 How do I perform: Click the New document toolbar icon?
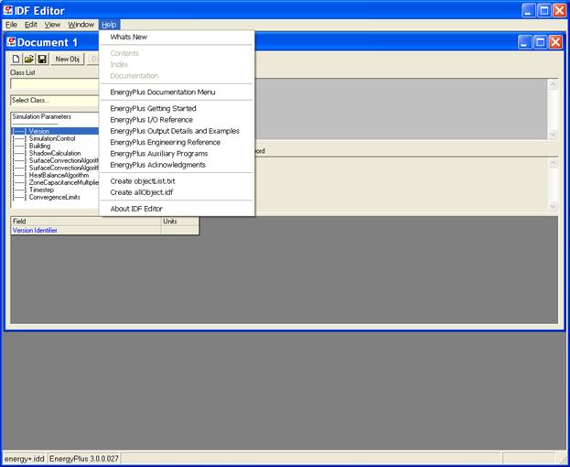click(x=16, y=59)
